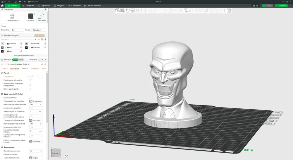Search process settings with magnifier icon
The image size is (293, 160).
tap(45, 64)
